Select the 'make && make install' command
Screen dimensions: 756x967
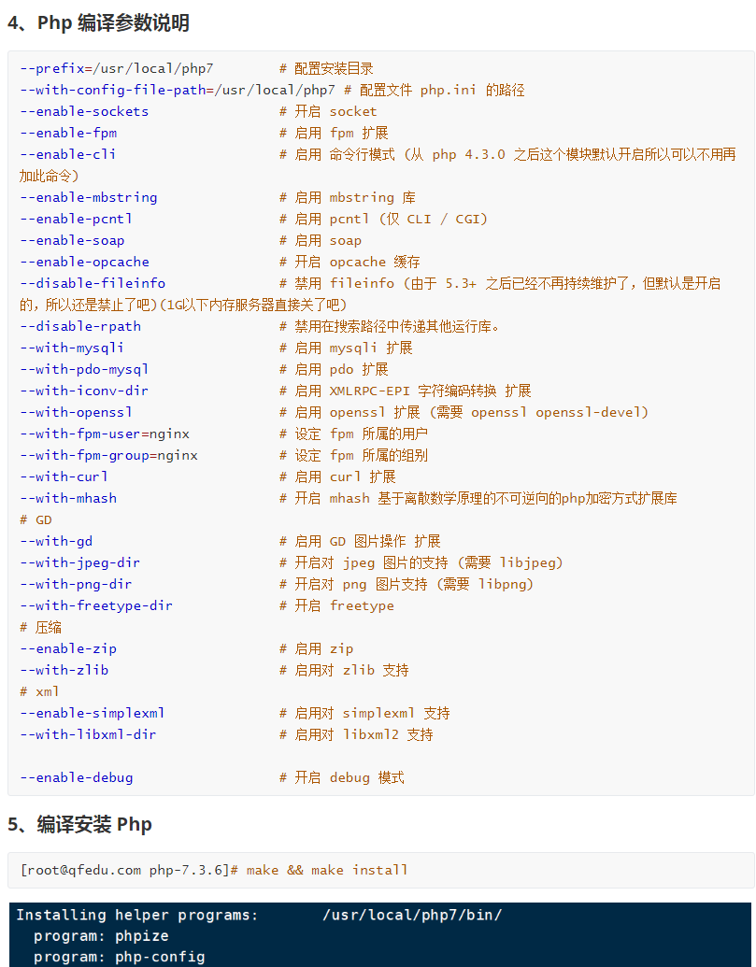coord(327,870)
